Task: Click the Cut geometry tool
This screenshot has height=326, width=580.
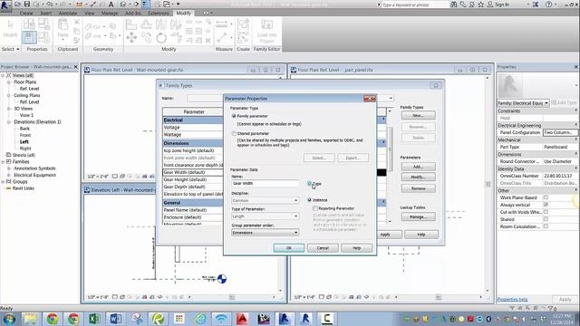Action: pyautogui.click(x=92, y=26)
